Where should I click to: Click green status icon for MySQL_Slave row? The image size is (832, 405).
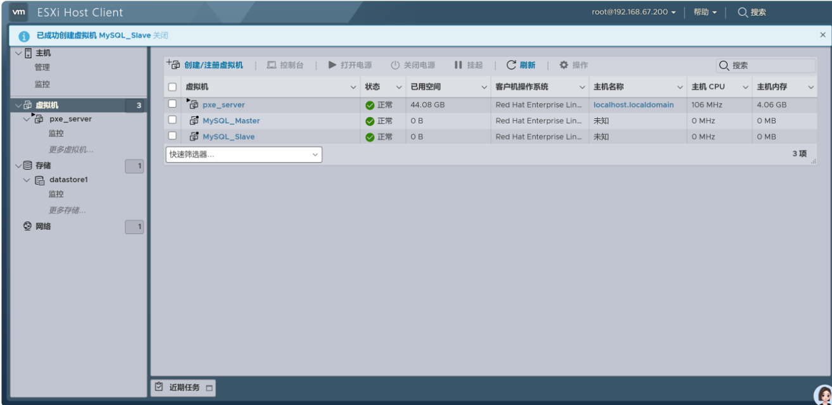point(370,137)
